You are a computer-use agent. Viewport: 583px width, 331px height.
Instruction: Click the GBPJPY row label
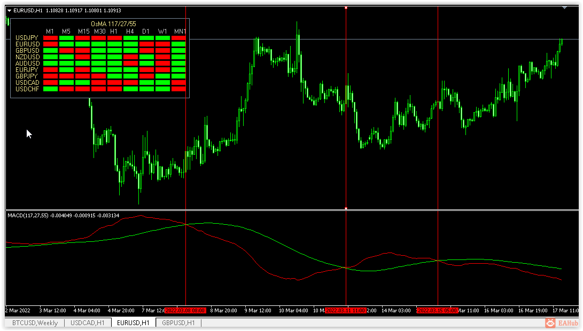coord(27,76)
